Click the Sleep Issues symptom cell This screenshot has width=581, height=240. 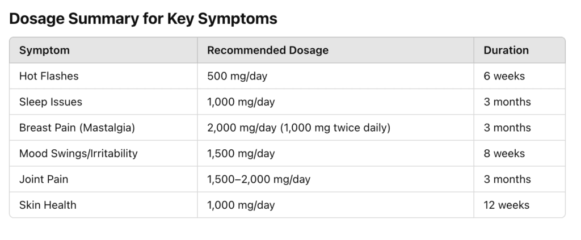(103, 102)
